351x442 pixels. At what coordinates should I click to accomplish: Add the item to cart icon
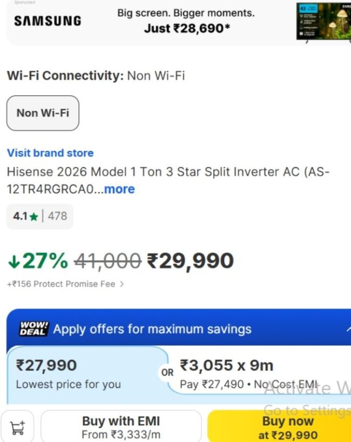tap(18, 427)
